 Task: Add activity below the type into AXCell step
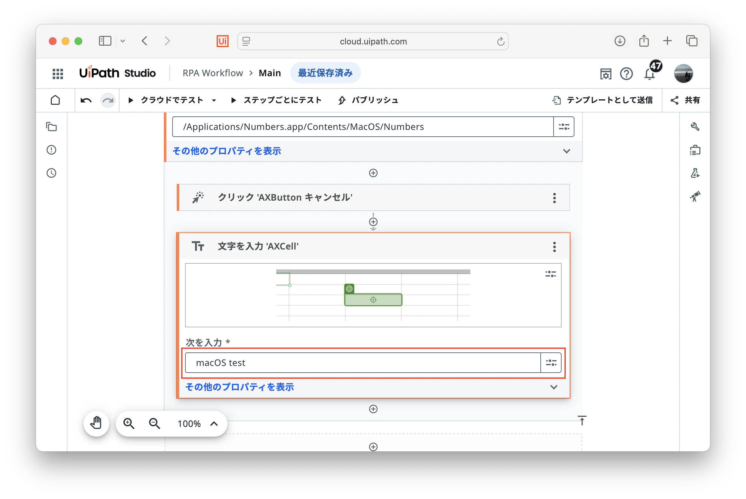click(x=373, y=409)
